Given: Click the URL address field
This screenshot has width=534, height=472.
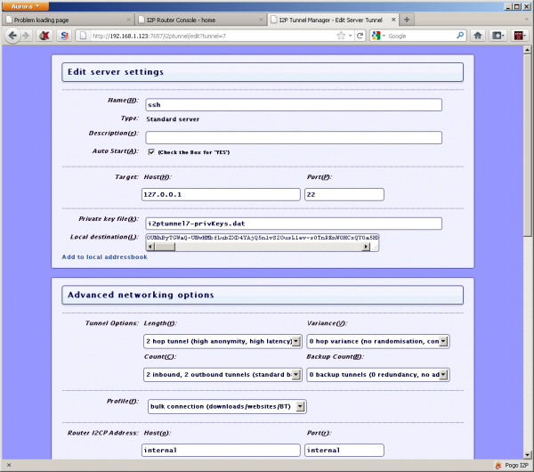Looking at the screenshot, I should click(x=213, y=36).
